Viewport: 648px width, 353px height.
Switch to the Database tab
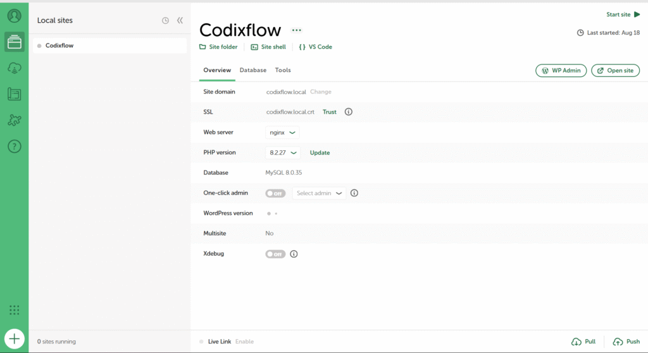(253, 70)
